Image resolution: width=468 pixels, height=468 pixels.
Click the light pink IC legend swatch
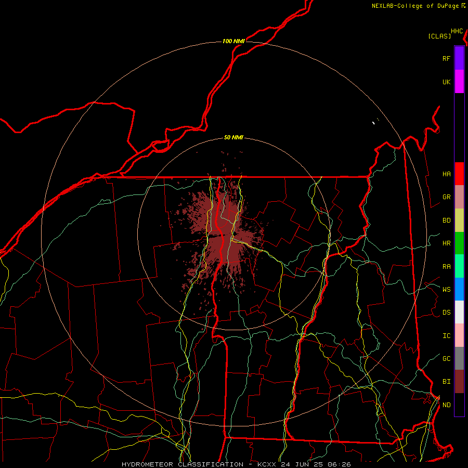pyautogui.click(x=459, y=335)
